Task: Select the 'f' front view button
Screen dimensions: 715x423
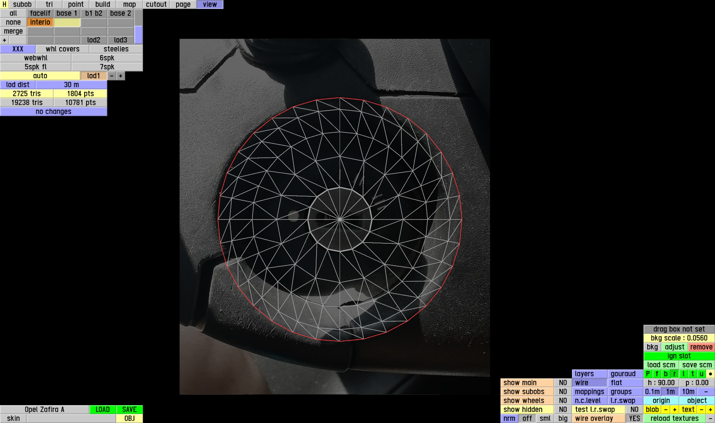Action: tap(657, 374)
